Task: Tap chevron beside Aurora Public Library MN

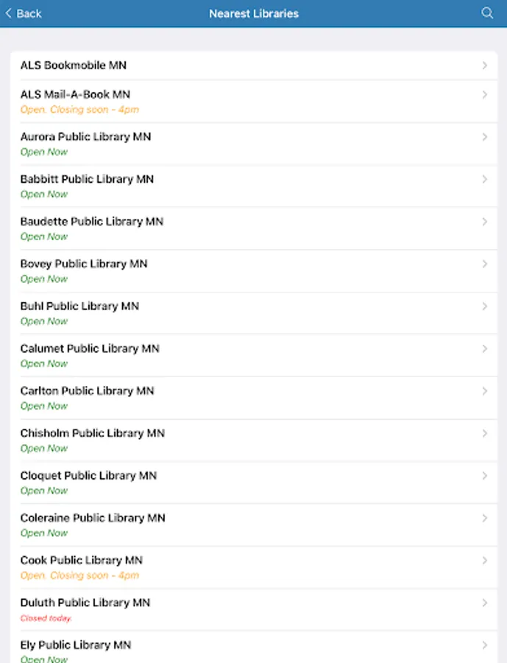Action: 484,137
